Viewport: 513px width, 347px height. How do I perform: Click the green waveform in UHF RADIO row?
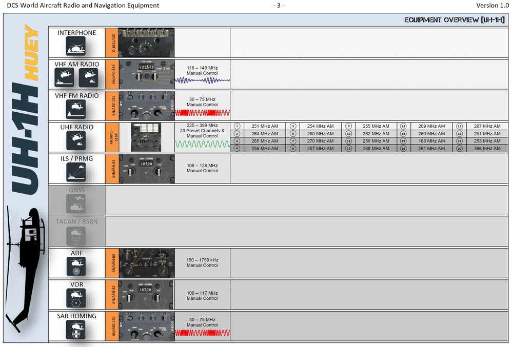(x=203, y=144)
